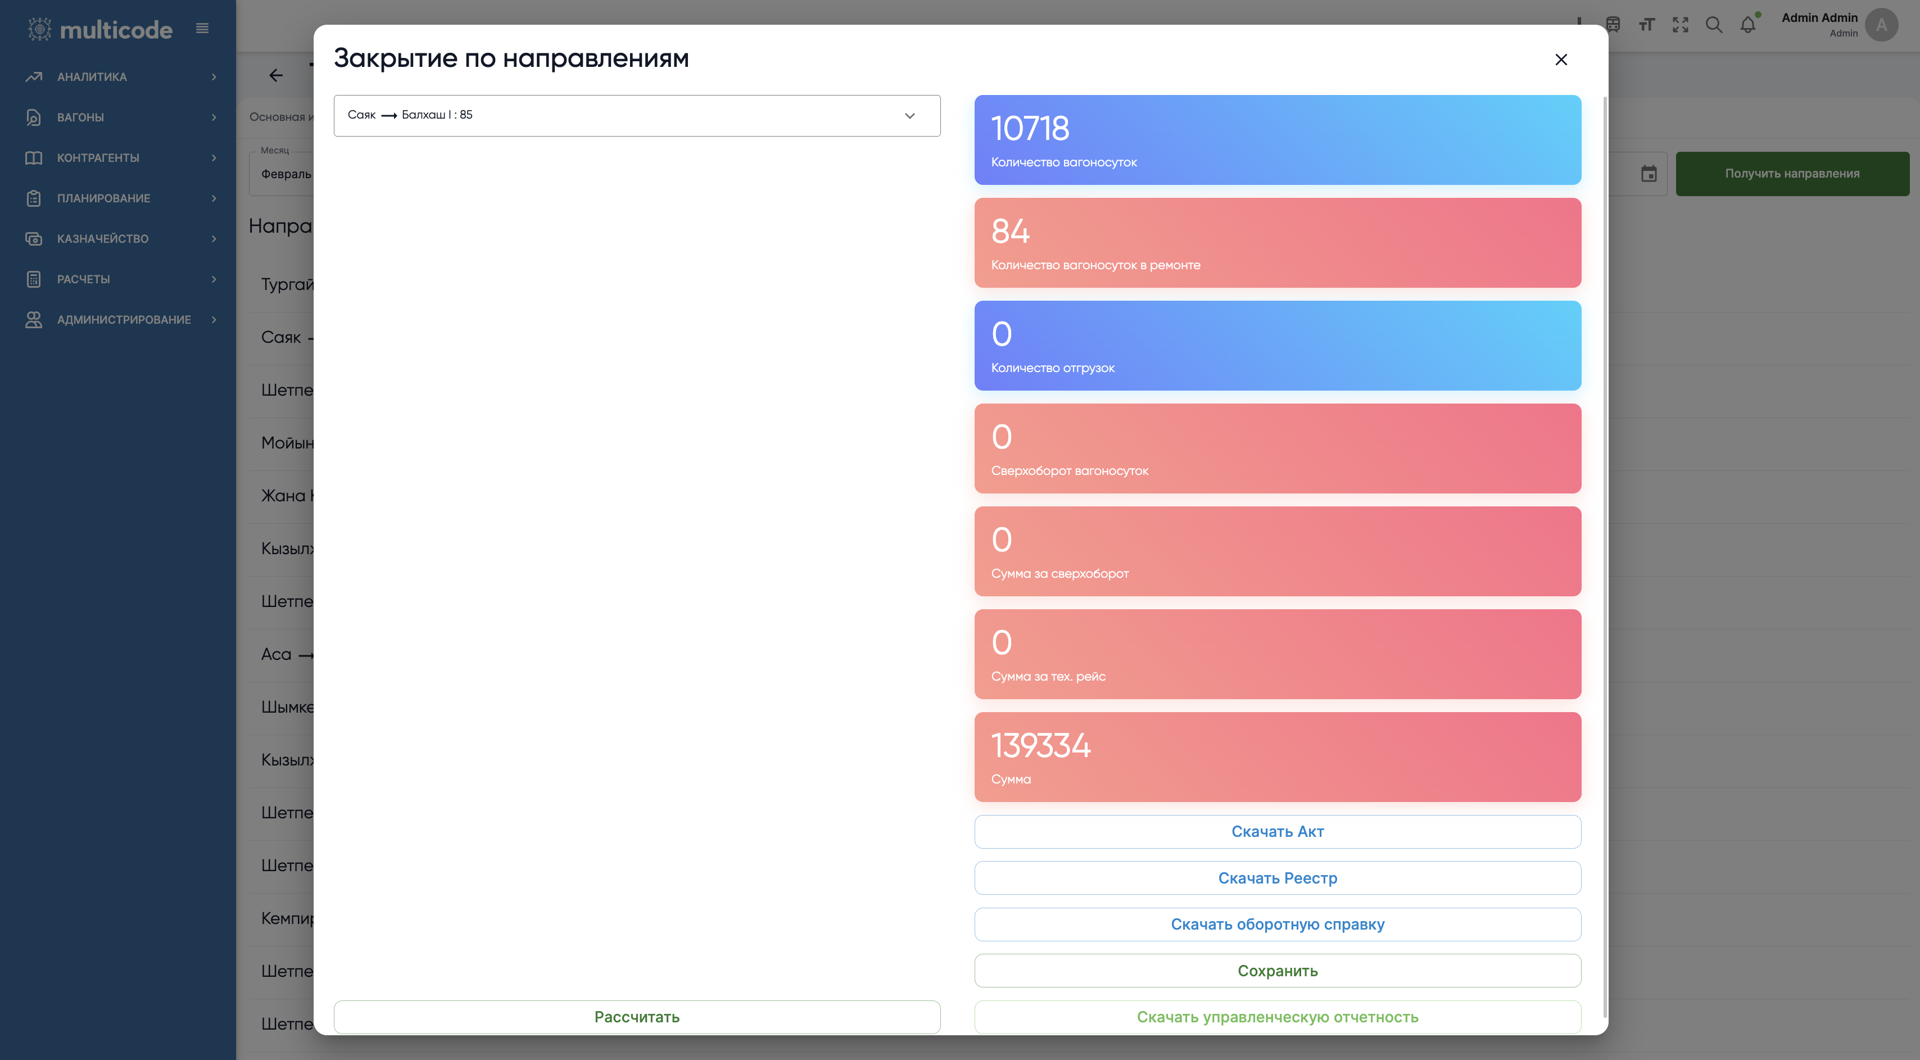Screen dimensions: 1920x1060
Task: Click the Рассчитать button
Action: pos(636,1017)
